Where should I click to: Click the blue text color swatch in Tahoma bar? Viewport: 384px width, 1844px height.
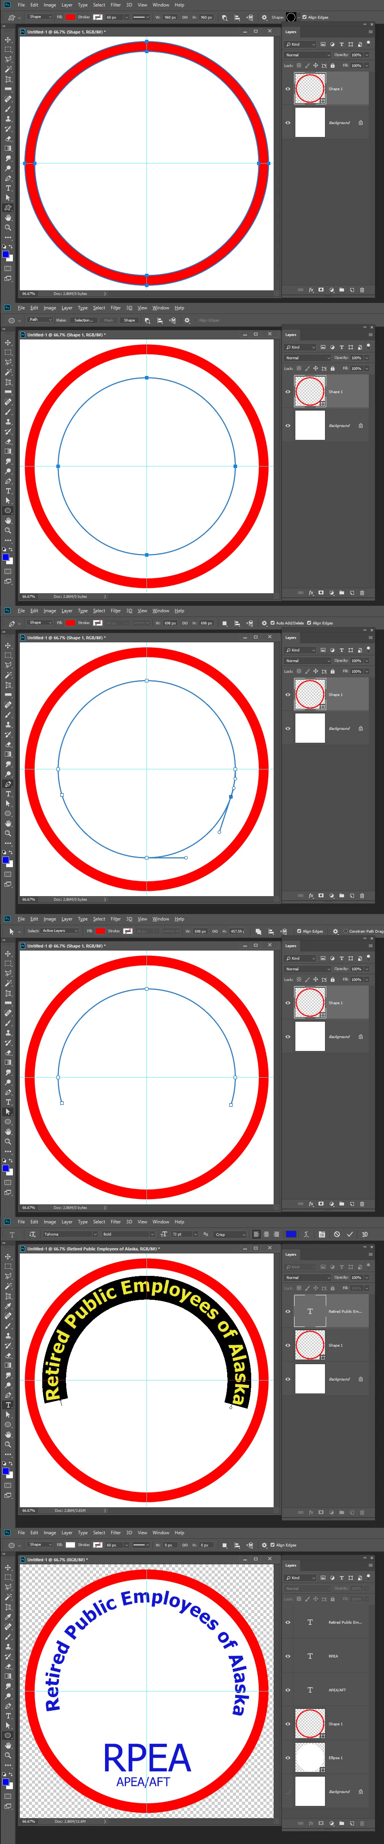coord(291,1234)
